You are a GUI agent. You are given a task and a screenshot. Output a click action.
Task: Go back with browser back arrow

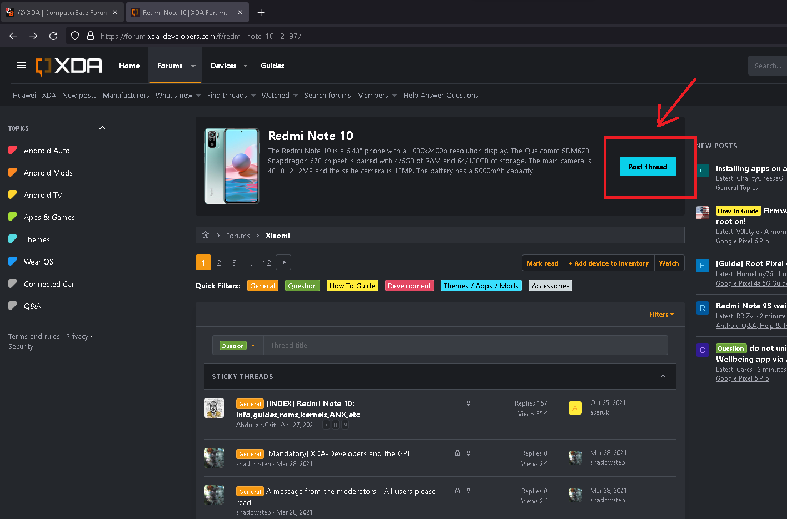tap(13, 36)
